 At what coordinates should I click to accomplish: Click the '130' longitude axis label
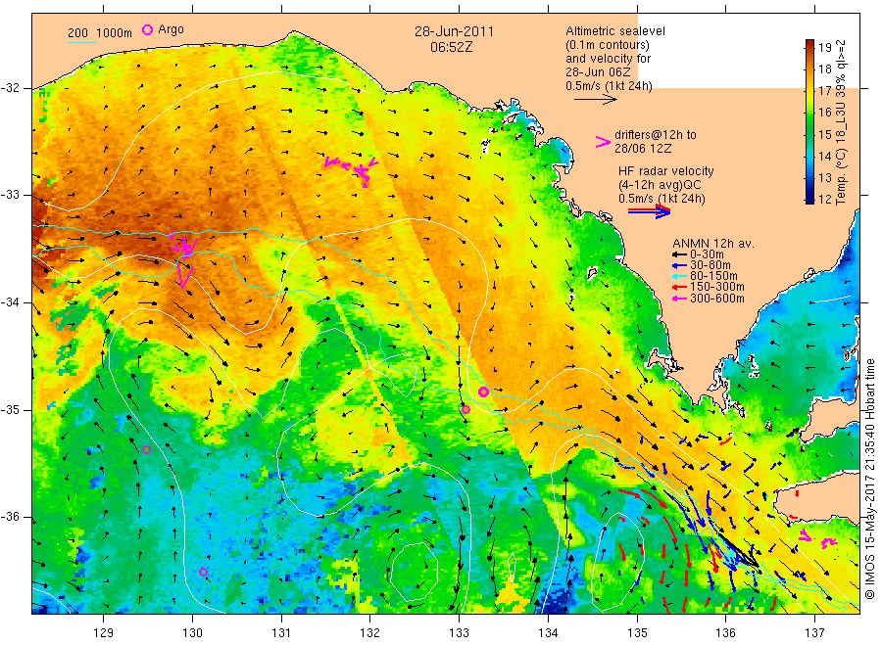point(192,633)
